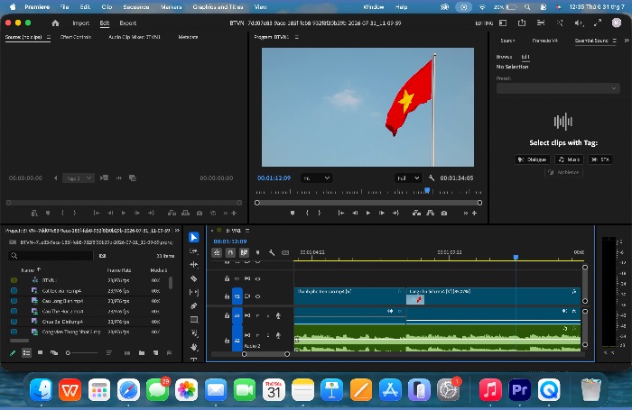632x410 pixels.
Task: Toggle Linked Selection in timeline
Action: pos(244,252)
